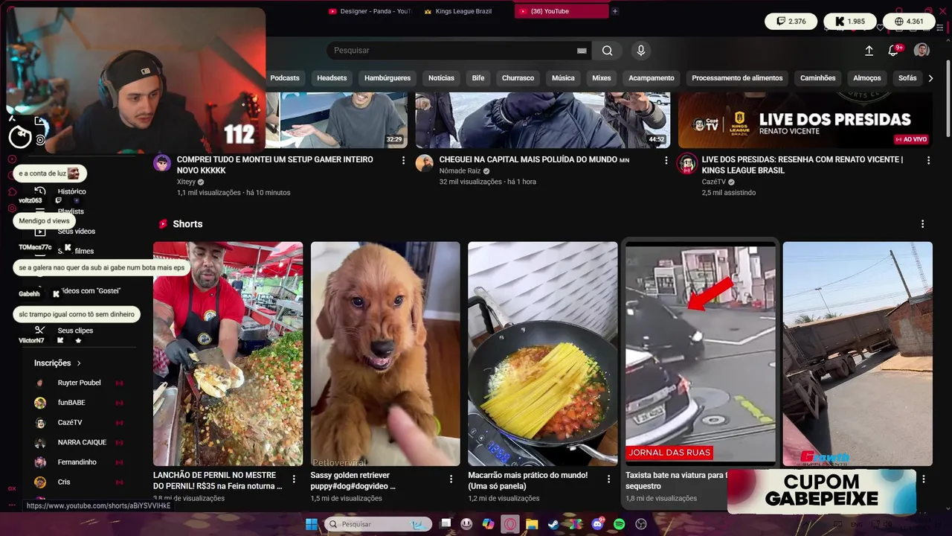The width and height of the screenshot is (952, 536).
Task: Click the CazéTV channel avatar
Action: pos(686,163)
